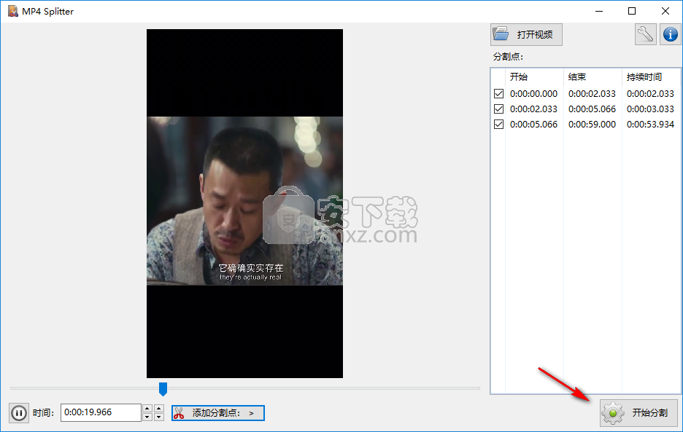The height and width of the screenshot is (432, 683).
Task: Click the MP4 Splitter title bar app icon
Action: click(13, 11)
